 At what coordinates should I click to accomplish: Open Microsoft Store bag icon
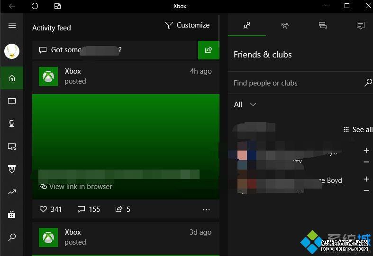pos(12,215)
